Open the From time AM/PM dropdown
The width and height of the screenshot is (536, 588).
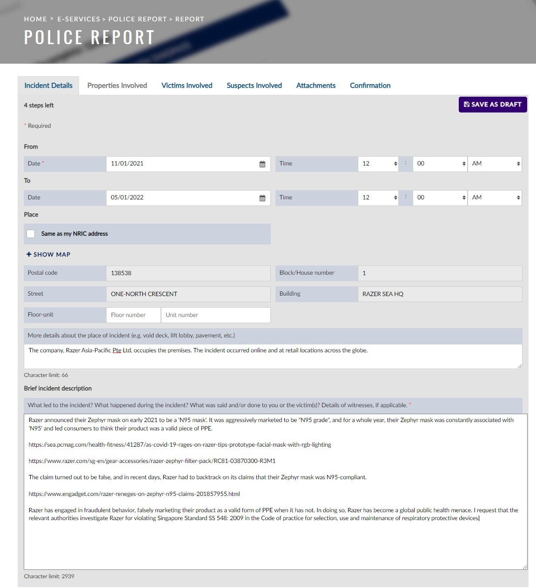(x=495, y=164)
